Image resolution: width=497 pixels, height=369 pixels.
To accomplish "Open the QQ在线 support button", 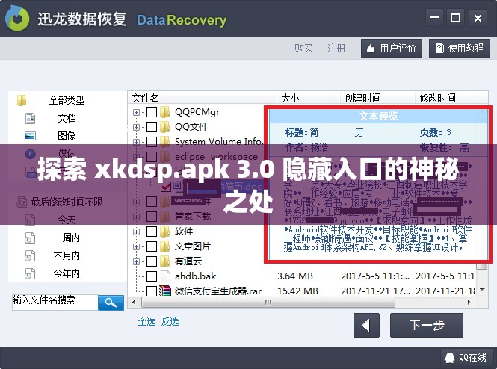I will (466, 358).
